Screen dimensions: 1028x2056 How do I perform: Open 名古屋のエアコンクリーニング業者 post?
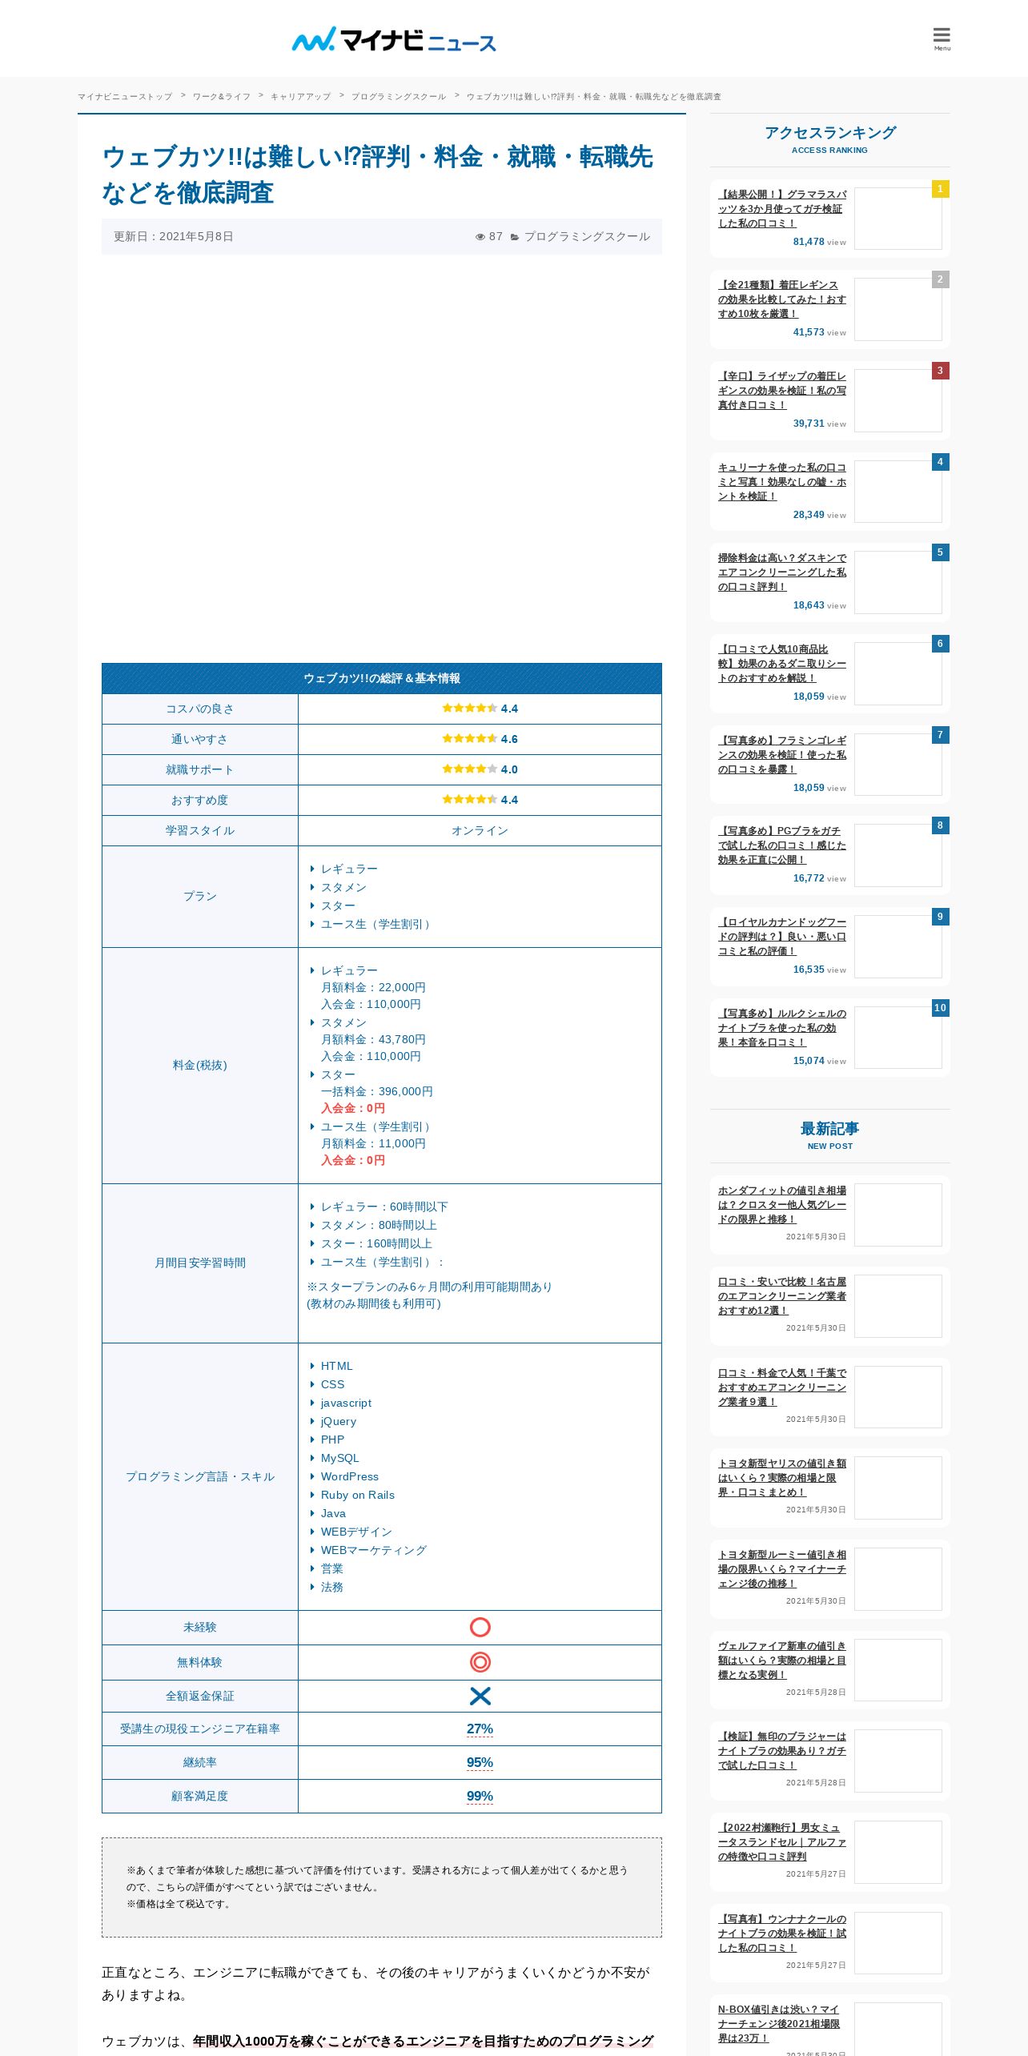tap(781, 1296)
